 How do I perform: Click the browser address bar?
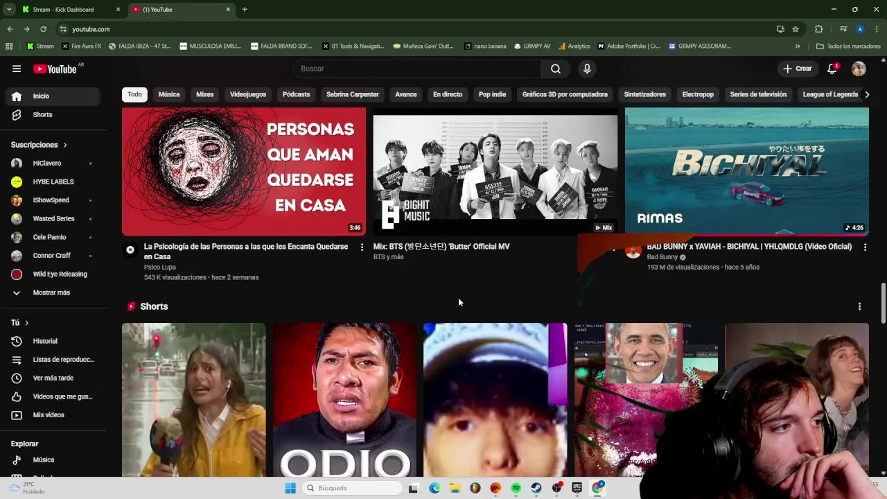pyautogui.click(x=416, y=29)
